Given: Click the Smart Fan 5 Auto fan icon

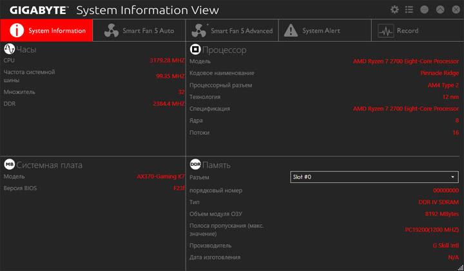Looking at the screenshot, I should [110, 31].
